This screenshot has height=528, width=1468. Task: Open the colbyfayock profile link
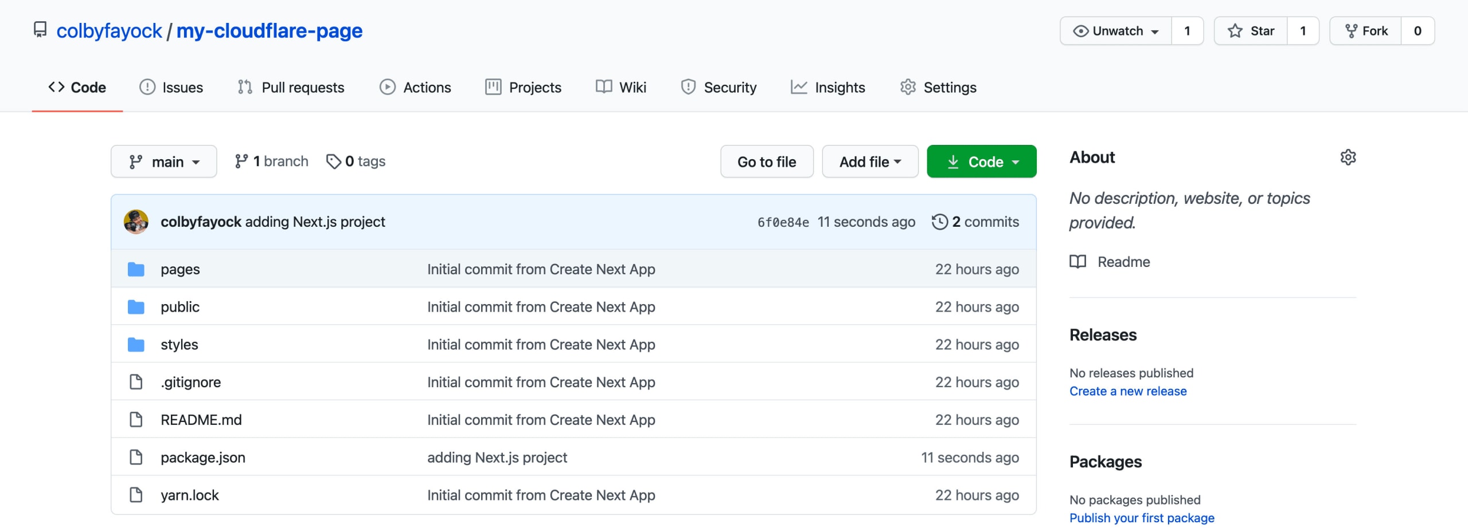coord(109,31)
